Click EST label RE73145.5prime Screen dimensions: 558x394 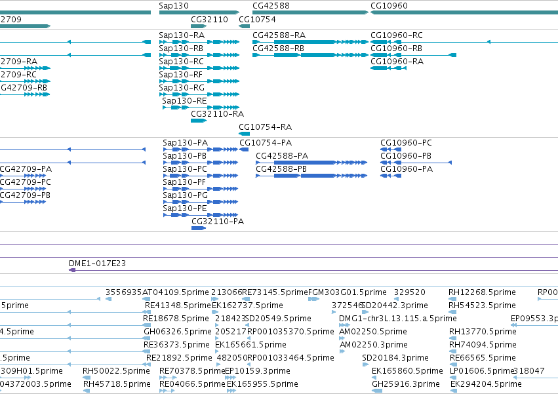(275, 292)
